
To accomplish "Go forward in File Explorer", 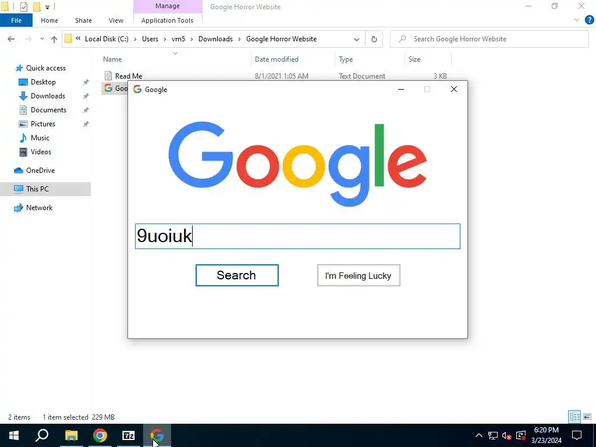I will click(28, 39).
